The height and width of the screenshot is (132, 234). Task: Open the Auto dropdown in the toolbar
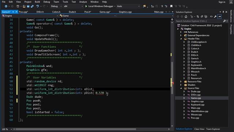(128, 6)
